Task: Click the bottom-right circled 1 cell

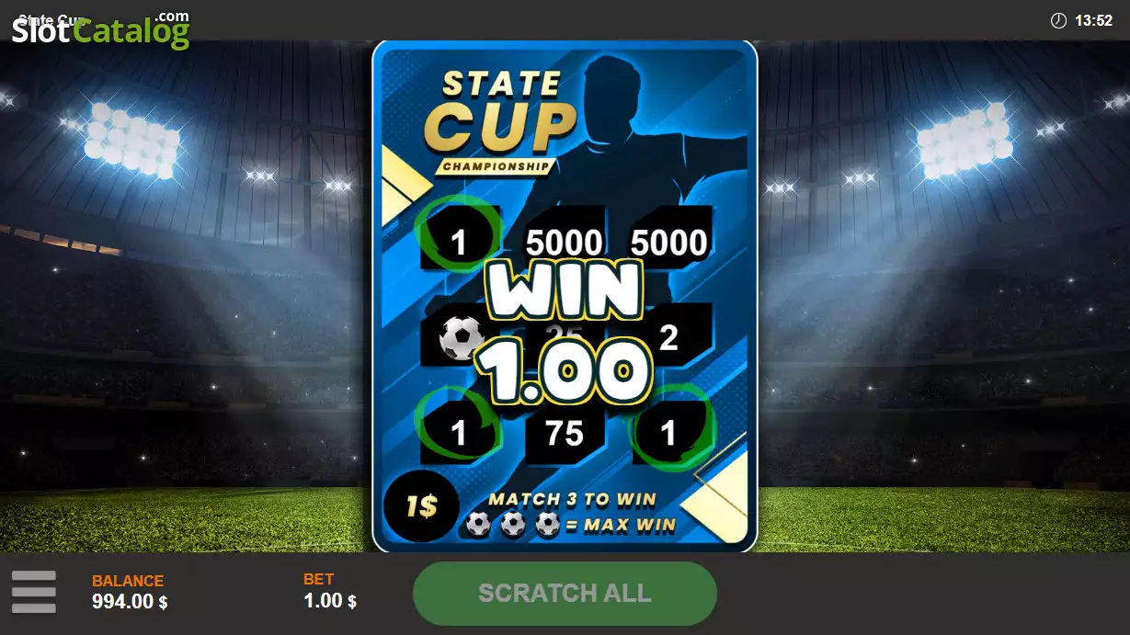Action: coord(670,430)
